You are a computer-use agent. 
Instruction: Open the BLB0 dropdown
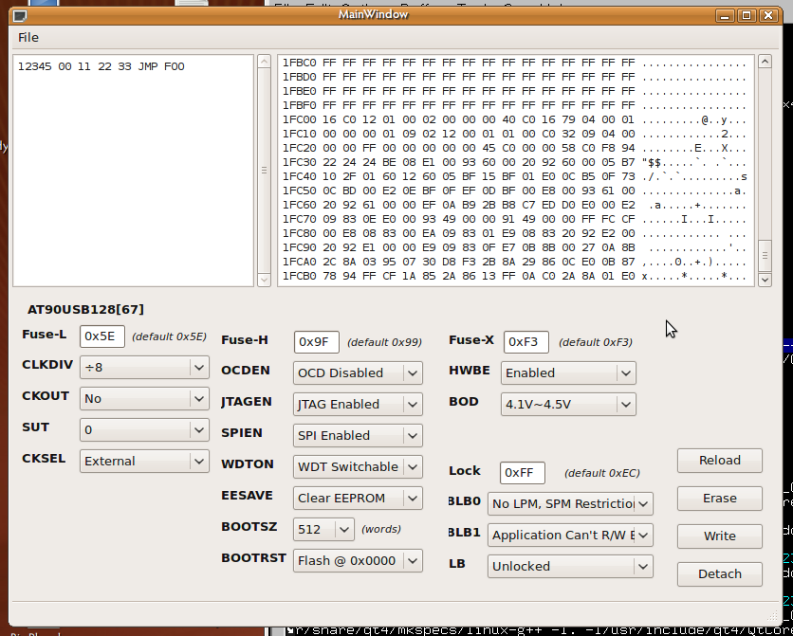point(570,503)
